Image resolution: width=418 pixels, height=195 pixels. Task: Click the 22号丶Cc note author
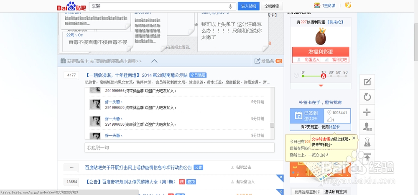tap(74, 35)
